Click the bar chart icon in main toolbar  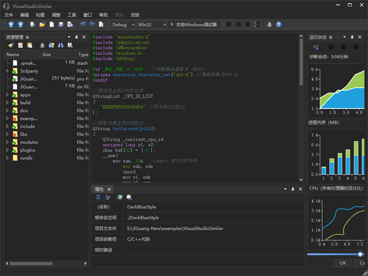(x=270, y=24)
